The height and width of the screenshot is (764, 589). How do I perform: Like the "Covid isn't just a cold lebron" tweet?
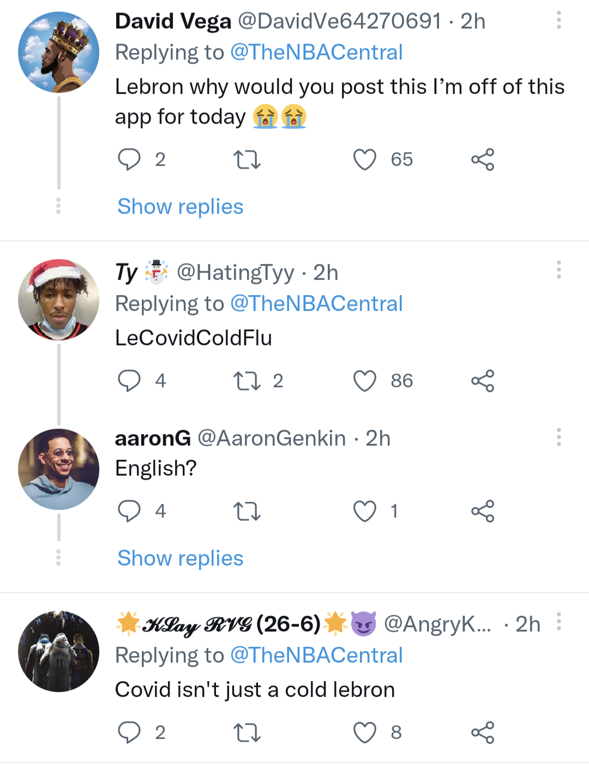click(x=365, y=732)
